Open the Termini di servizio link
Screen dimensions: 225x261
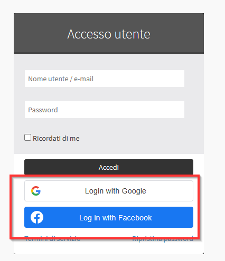point(52,239)
